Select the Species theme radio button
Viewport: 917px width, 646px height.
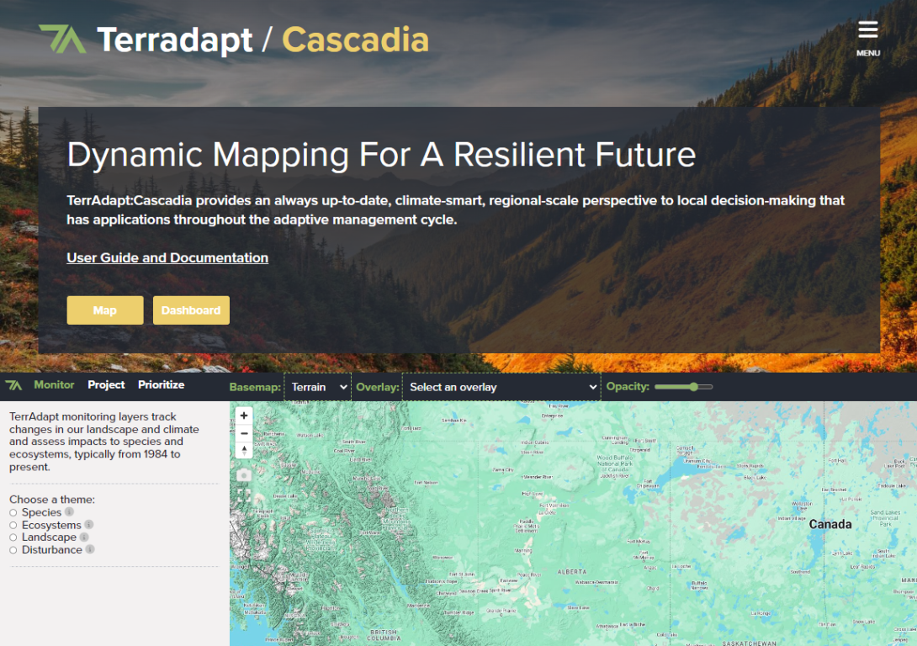click(13, 513)
